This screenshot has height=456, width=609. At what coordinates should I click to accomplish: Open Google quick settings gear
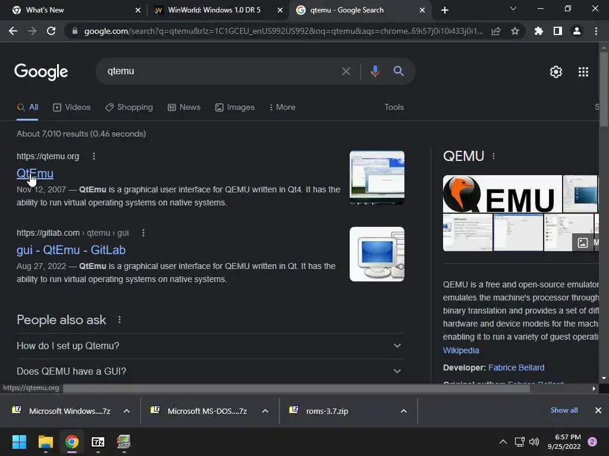coord(556,72)
